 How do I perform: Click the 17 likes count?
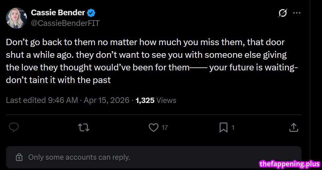click(165, 127)
